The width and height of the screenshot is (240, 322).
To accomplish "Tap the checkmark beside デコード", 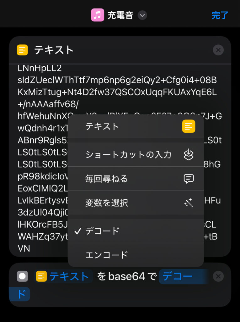I will [77, 231].
